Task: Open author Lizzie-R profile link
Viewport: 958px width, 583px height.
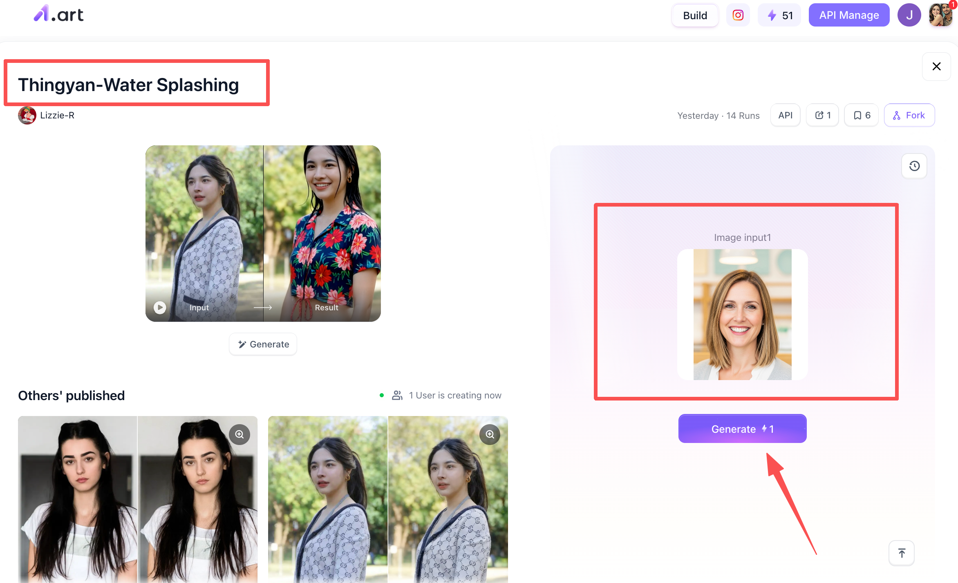Action: [57, 115]
